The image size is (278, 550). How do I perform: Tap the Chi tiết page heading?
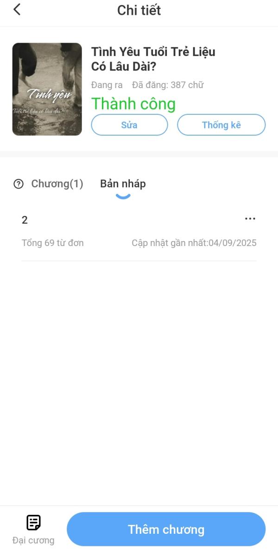tap(139, 10)
